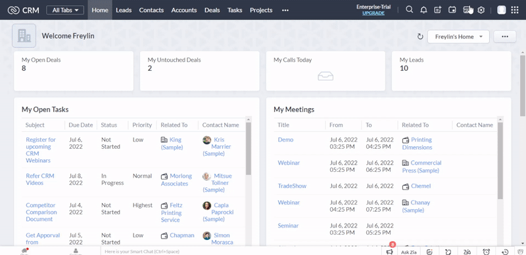Switch to the Deals tab
526x255 pixels.
(x=212, y=10)
